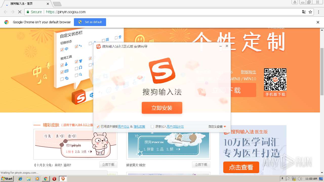Toggle the Ω symbol checkbox on the banner
The height and width of the screenshot is (182, 324).
(76, 69)
